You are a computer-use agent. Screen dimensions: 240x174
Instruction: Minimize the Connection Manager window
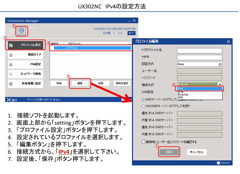coord(129,21)
